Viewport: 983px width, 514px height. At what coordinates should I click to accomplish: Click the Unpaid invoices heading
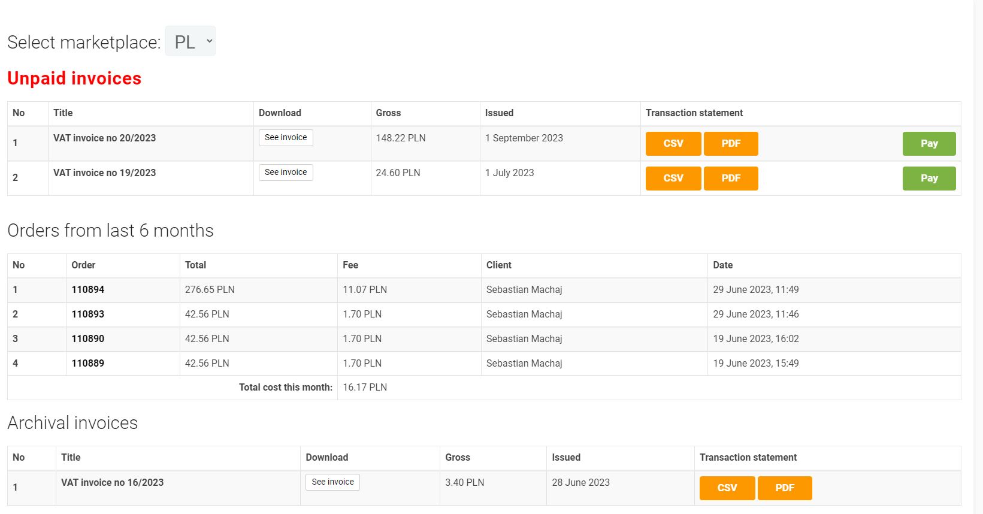tap(74, 78)
